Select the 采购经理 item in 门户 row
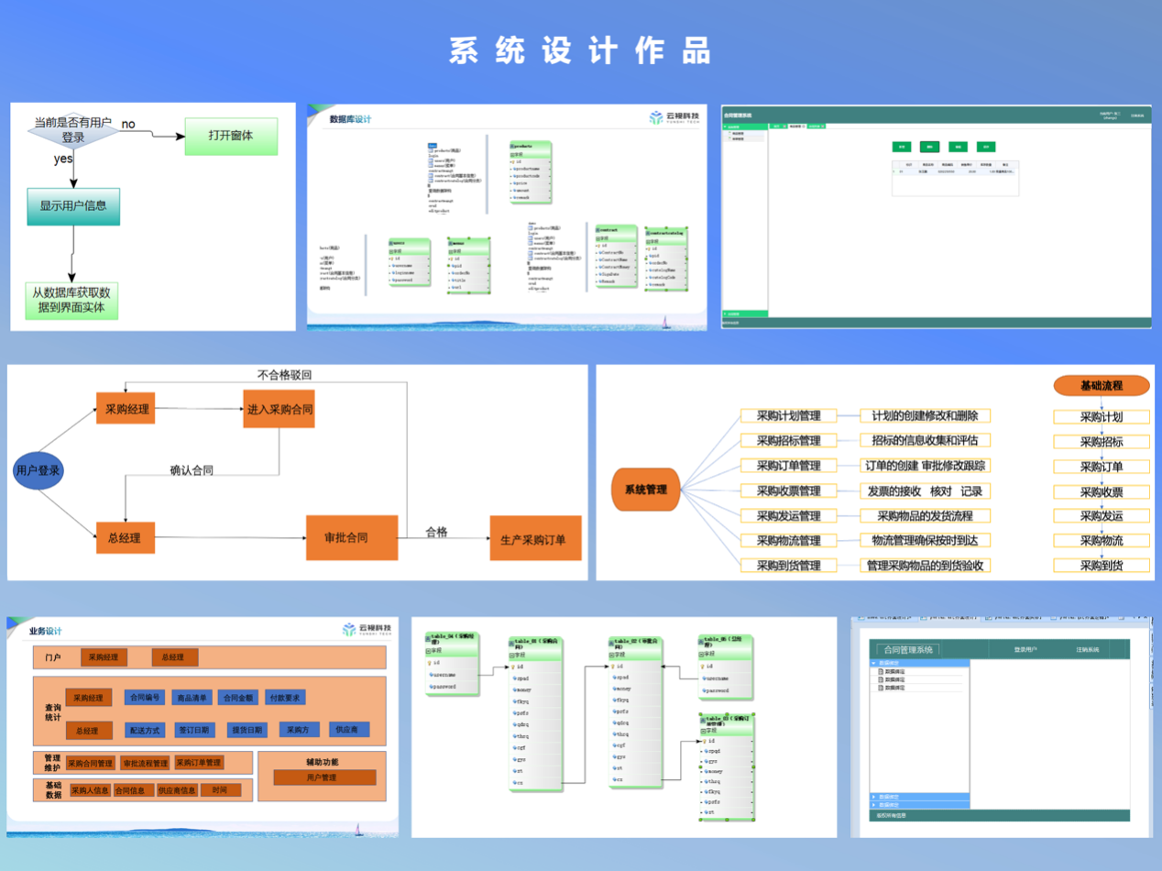 click(104, 657)
